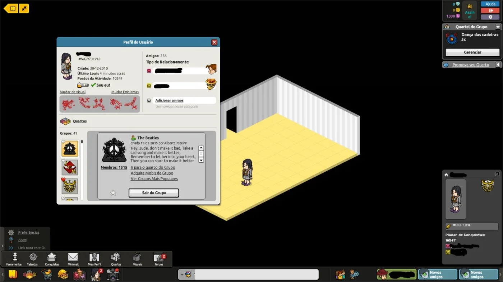Click the group description scroll up arrow
503x282 pixels.
(x=201, y=148)
